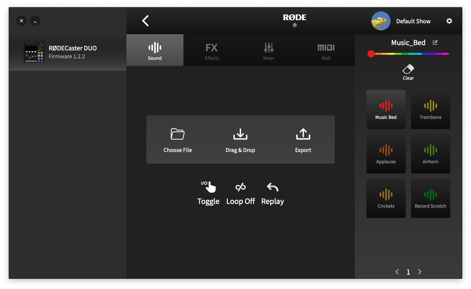Switch to the Effects tab
The image size is (471, 289).
pyautogui.click(x=212, y=50)
